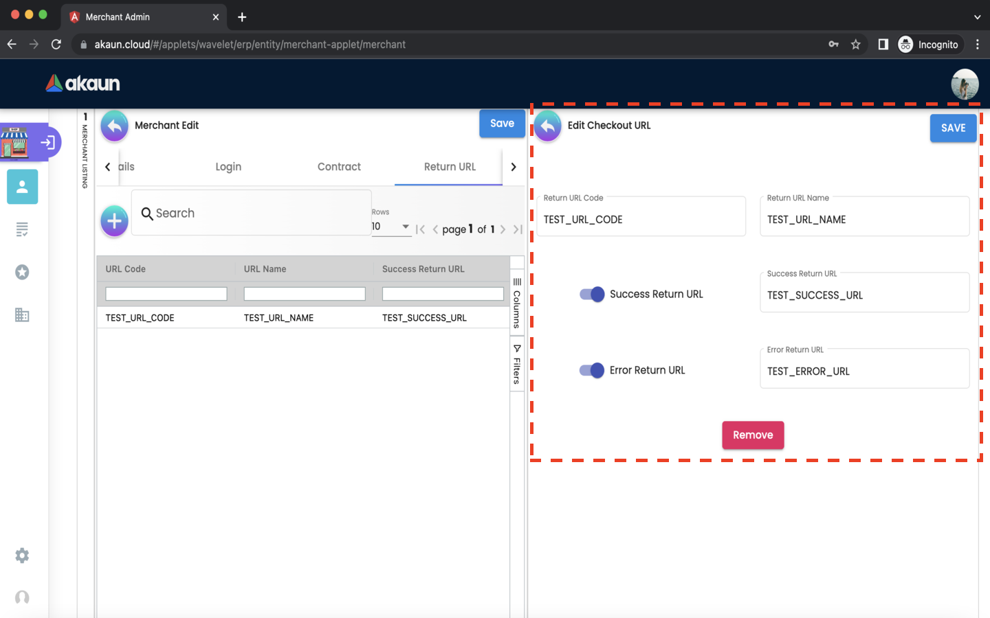This screenshot has width=990, height=618.
Task: Open the checklist icon in sidebar
Action: click(22, 229)
